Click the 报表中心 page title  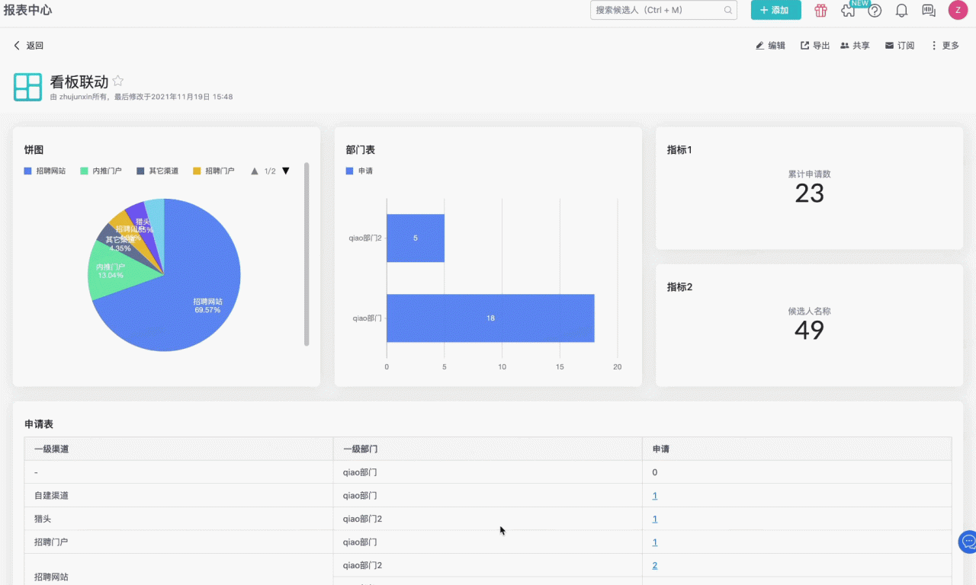[27, 10]
